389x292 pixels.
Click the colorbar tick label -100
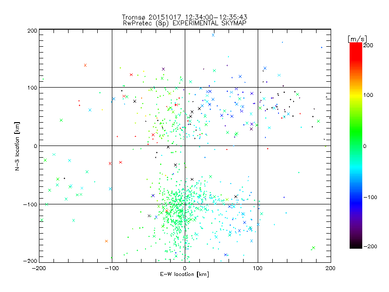(370, 198)
